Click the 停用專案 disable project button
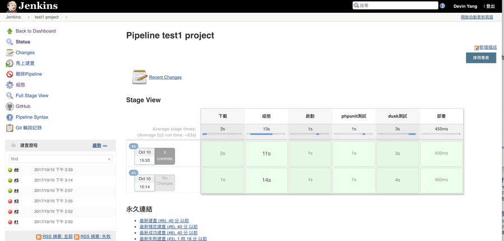The width and height of the screenshot is (504, 241). (x=481, y=58)
